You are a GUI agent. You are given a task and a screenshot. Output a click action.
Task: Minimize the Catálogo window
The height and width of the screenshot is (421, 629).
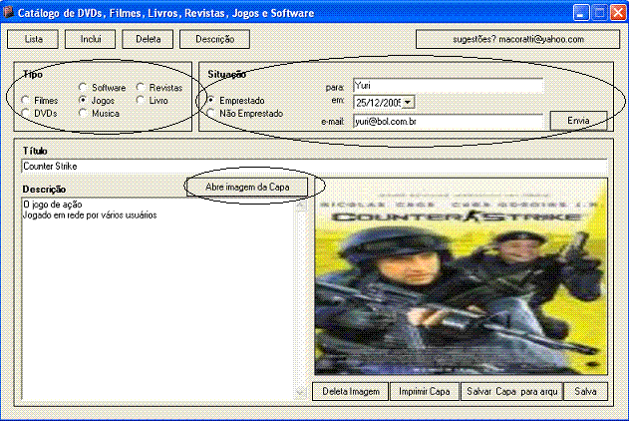pos(580,12)
